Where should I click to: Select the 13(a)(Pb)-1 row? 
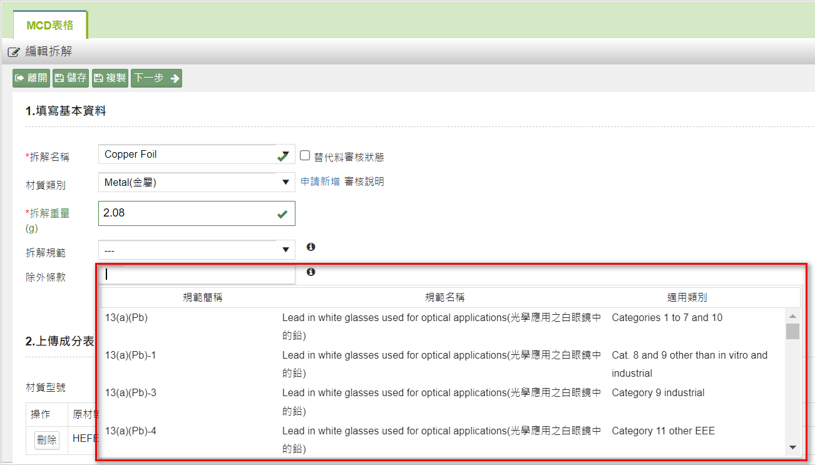444,364
